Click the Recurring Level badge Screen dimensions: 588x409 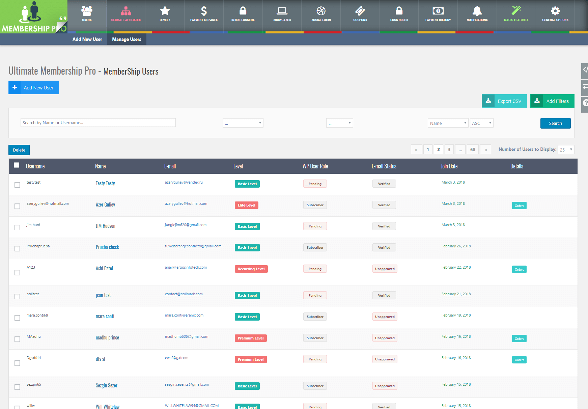(251, 269)
